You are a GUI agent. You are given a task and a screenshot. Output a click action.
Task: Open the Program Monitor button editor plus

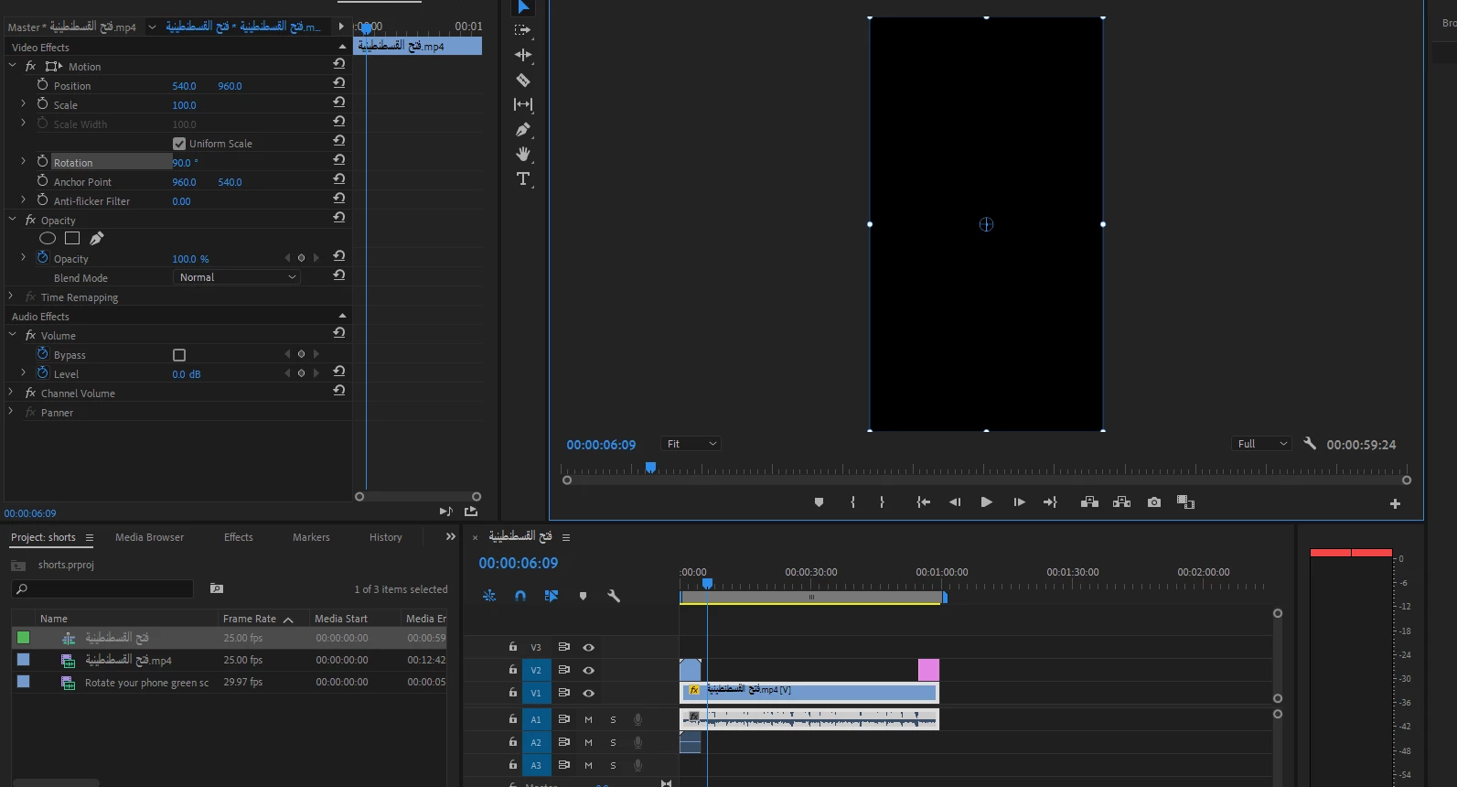(x=1395, y=504)
